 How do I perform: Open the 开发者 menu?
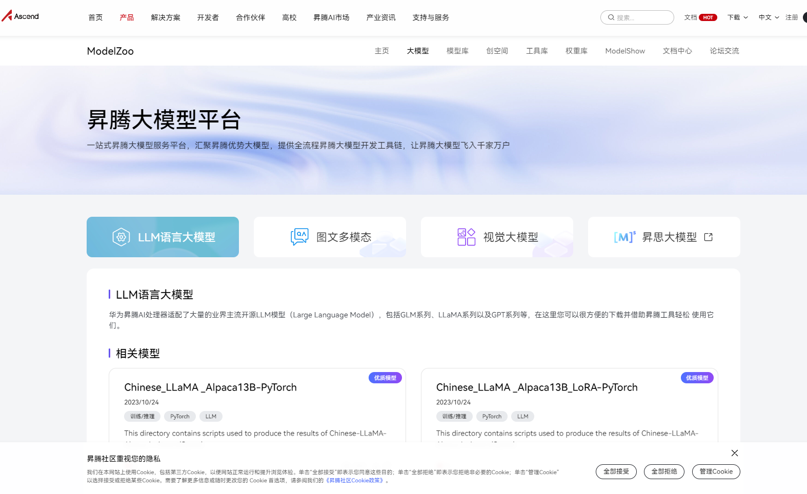[x=208, y=17]
